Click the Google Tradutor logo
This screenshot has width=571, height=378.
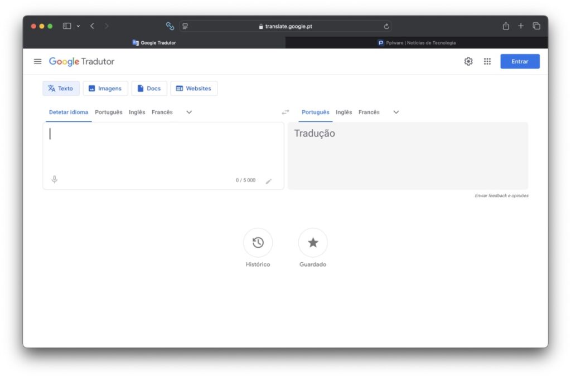pos(81,61)
